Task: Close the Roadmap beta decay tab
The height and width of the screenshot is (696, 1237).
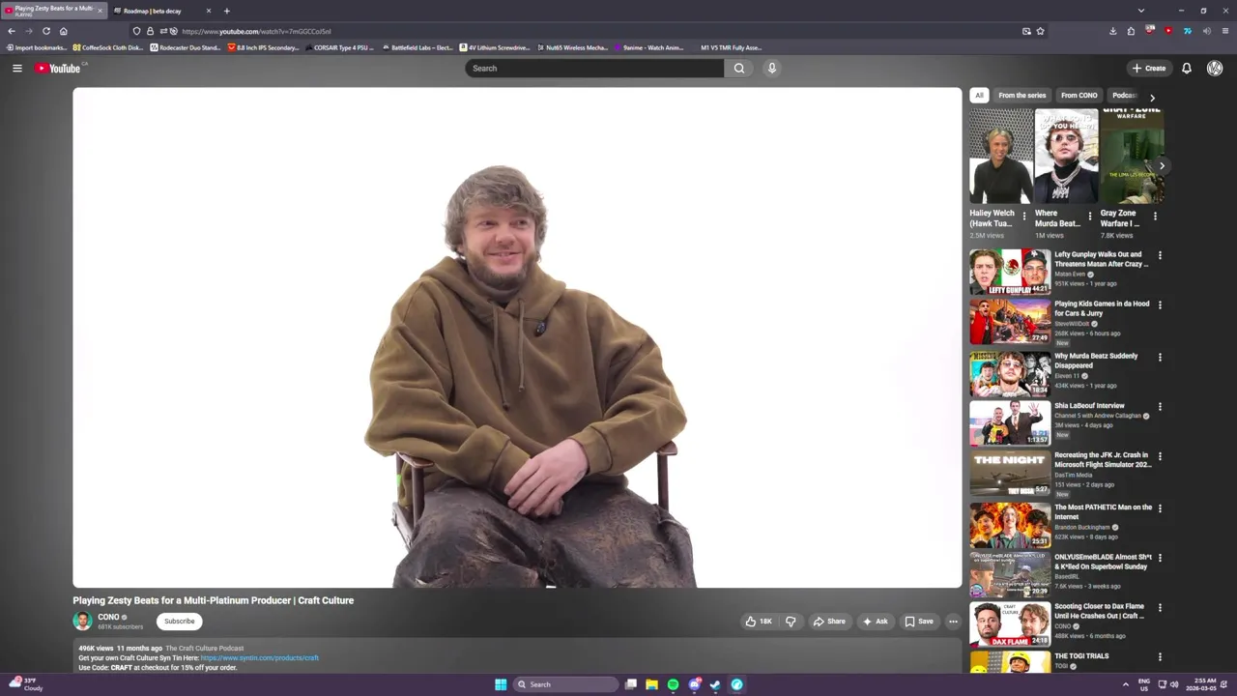Action: [x=208, y=11]
